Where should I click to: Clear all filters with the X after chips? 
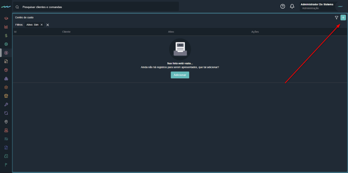click(48, 25)
